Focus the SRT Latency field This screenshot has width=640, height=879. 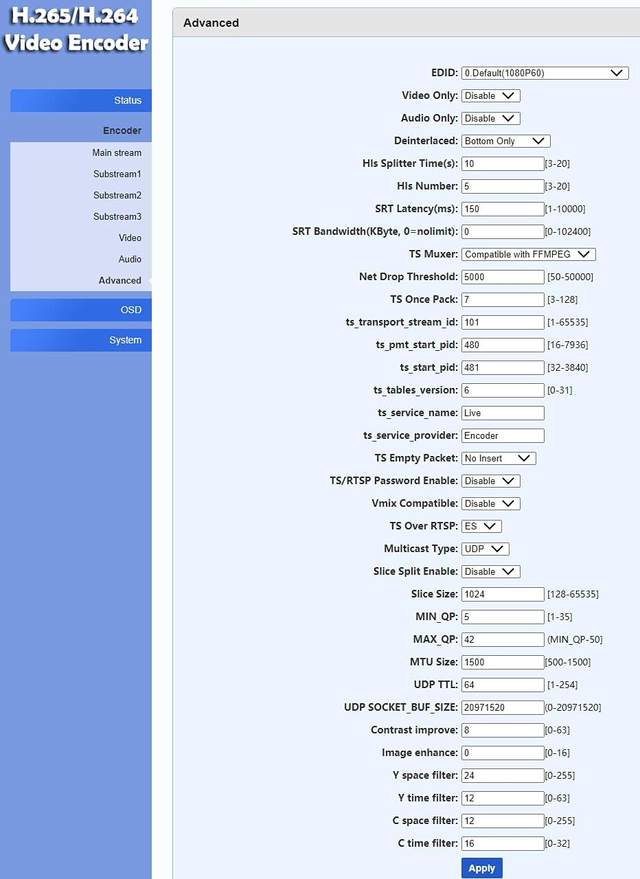pyautogui.click(x=503, y=209)
